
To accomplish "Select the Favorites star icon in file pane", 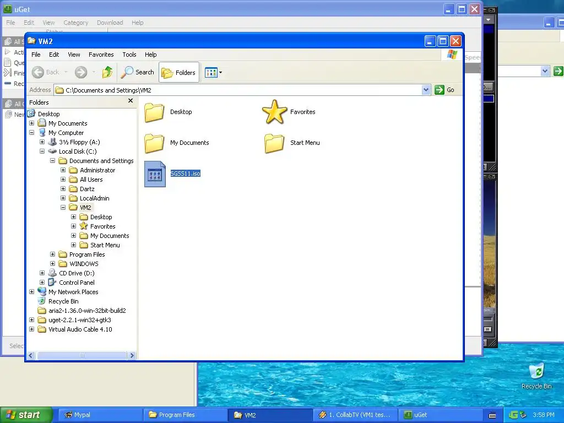I will tap(274, 112).
